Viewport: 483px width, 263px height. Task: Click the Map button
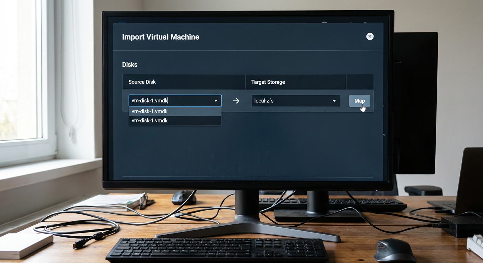point(359,101)
